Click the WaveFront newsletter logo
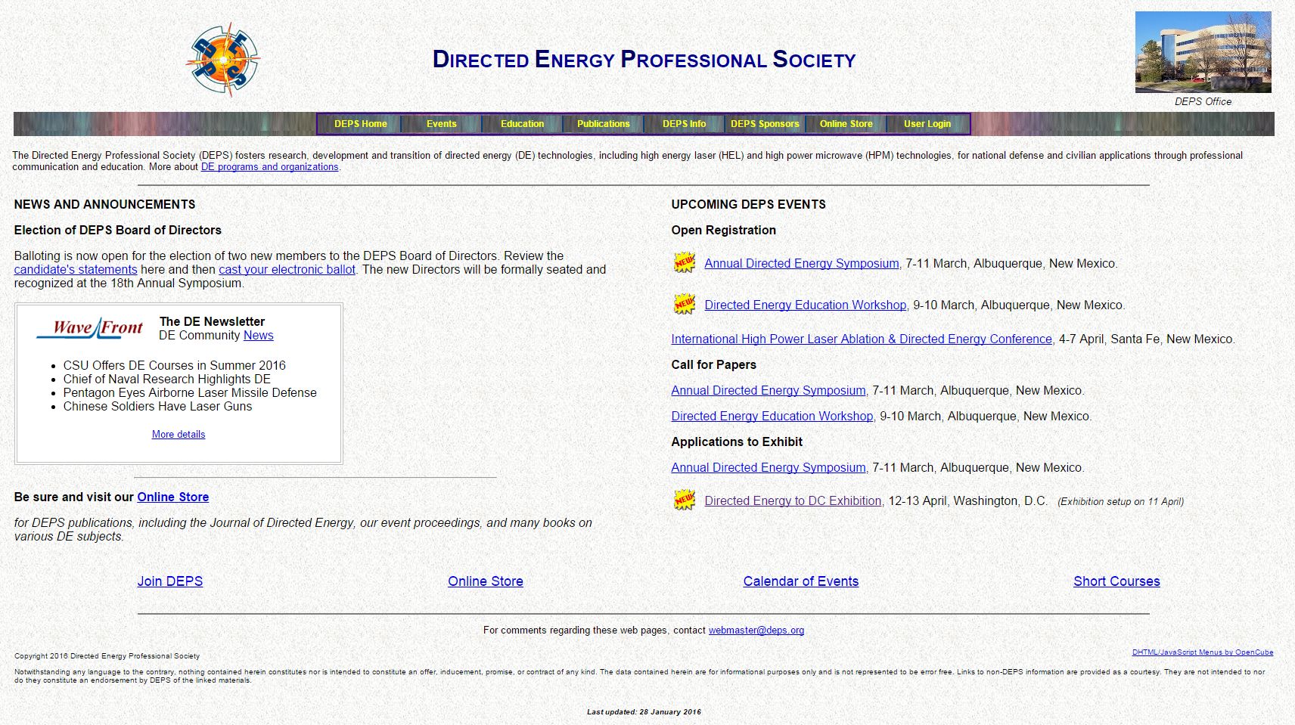This screenshot has height=725, width=1295. pos(90,327)
